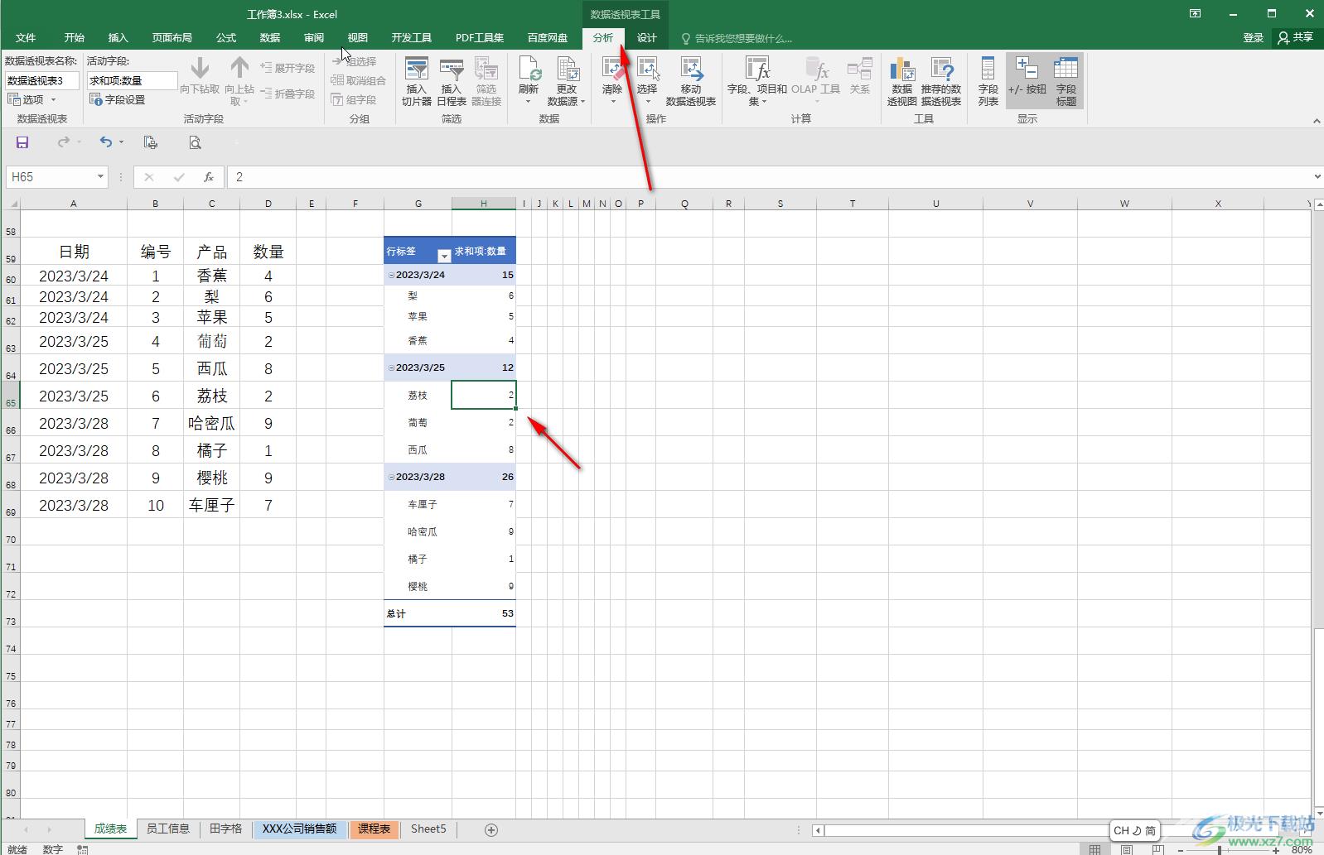1324x855 pixels.
Task: Expand the formula bar
Action: (x=1317, y=176)
